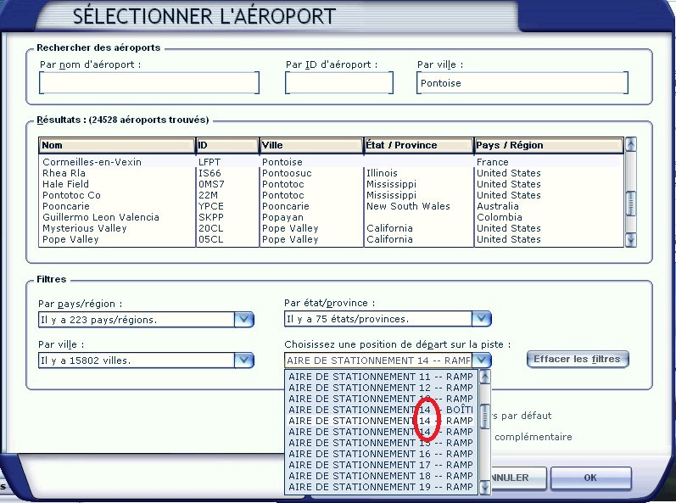Select the Pooncarie airport in Nom column
Screen dimensions: 676x503
pos(66,206)
